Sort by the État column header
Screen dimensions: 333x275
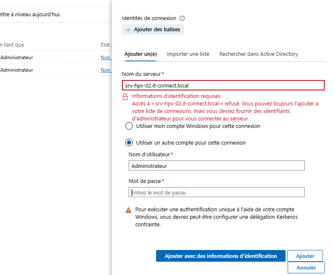[105, 45]
